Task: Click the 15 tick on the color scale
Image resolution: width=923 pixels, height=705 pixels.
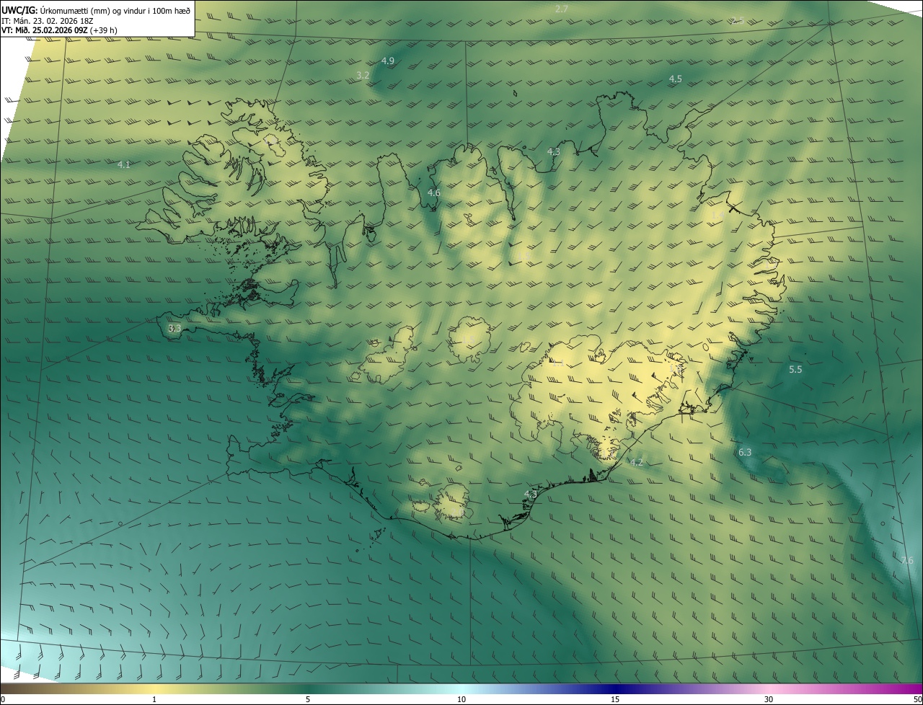Action: coord(615,699)
